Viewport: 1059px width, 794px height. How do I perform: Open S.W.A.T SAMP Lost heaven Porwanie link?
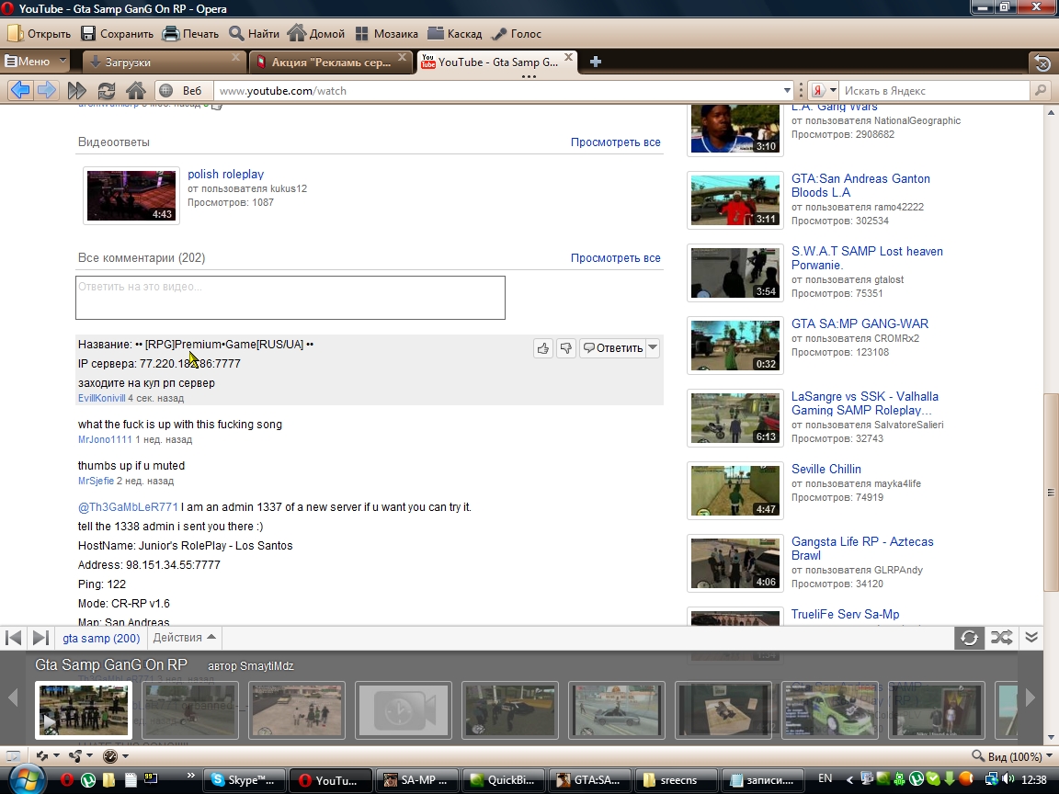tap(867, 258)
